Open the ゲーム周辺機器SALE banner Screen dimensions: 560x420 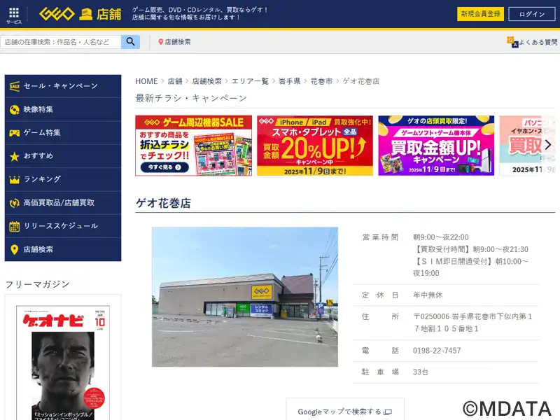[194, 146]
